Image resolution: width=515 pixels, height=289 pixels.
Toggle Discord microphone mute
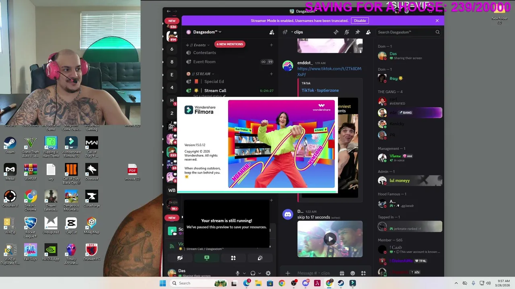pyautogui.click(x=237, y=273)
